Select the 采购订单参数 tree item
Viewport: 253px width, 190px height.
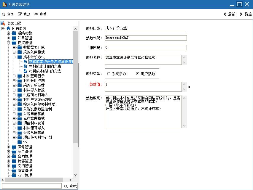point(34,85)
